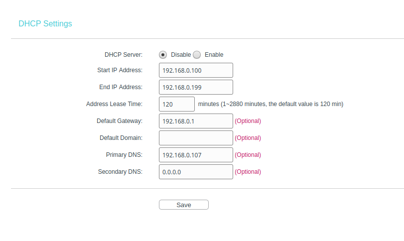Click Optional text next to Default Gateway
Image resolution: width=404 pixels, height=241 pixels.
click(x=248, y=121)
